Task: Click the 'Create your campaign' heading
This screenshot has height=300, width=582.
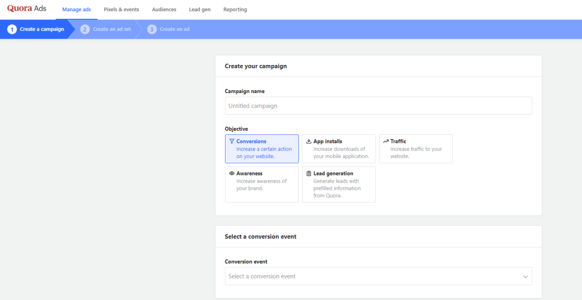Action: pyautogui.click(x=256, y=66)
